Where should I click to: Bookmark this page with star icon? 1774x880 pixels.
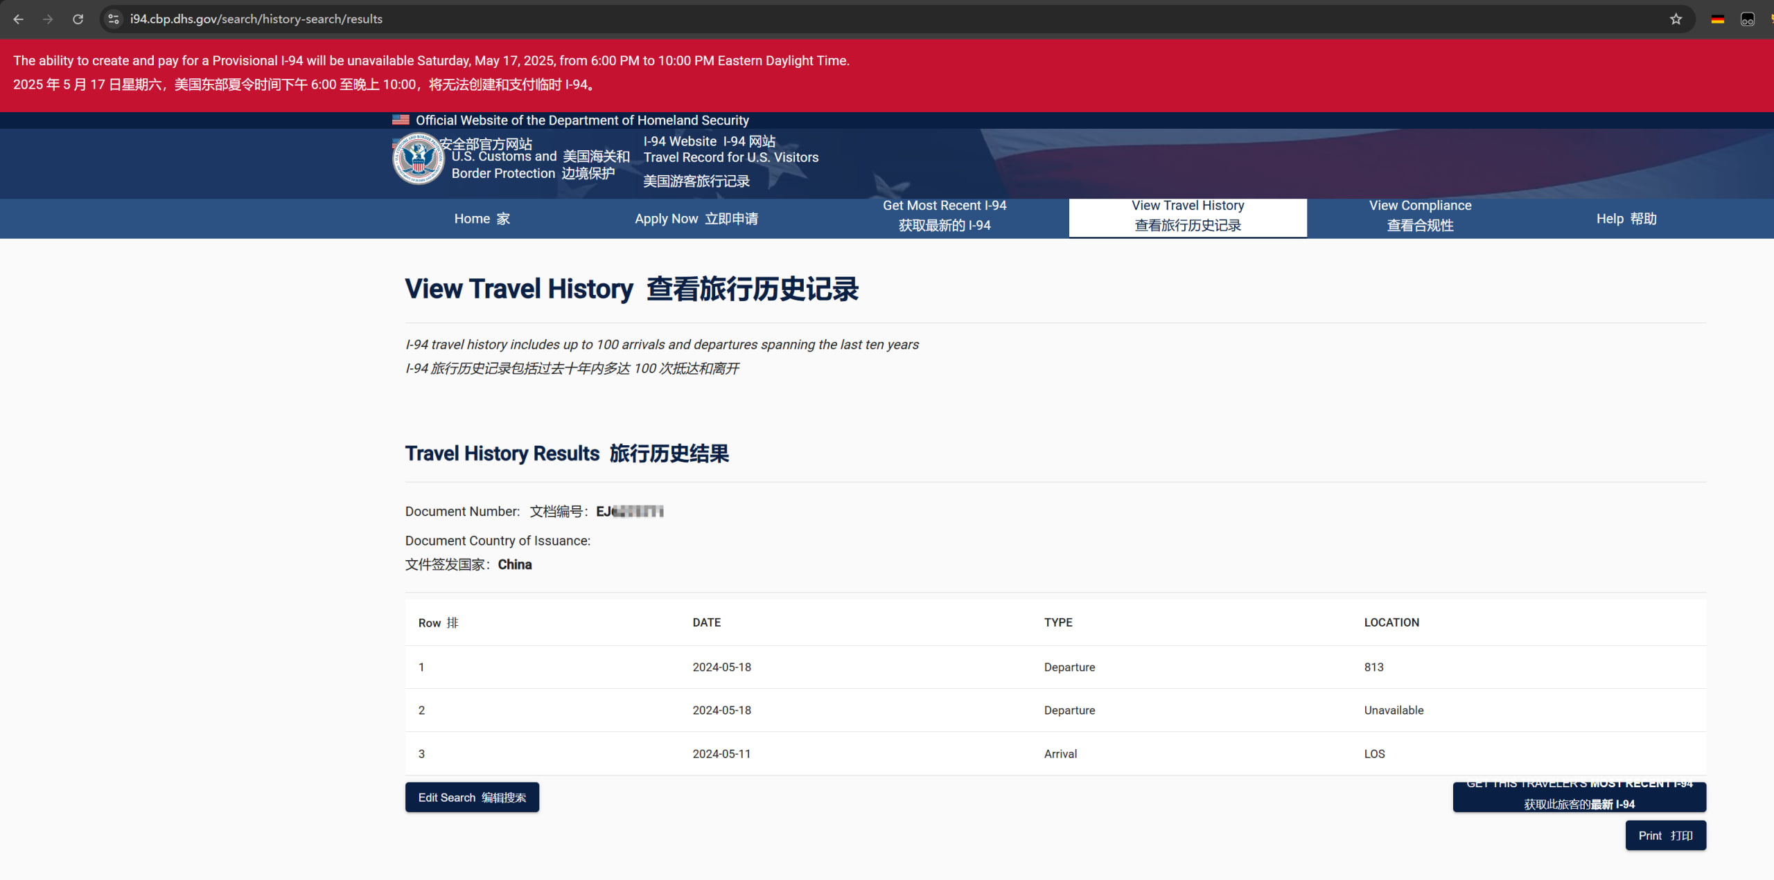[1676, 19]
